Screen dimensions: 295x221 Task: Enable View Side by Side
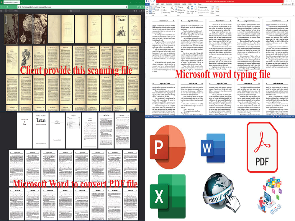pyautogui.click(x=203, y=7)
